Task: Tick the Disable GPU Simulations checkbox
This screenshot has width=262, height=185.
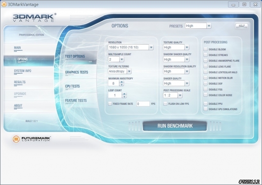Action: click(206, 109)
